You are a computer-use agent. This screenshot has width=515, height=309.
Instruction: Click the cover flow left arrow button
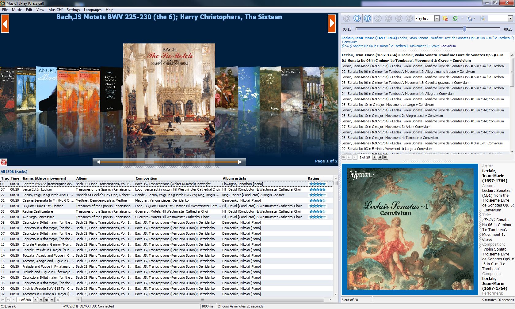pyautogui.click(x=5, y=24)
